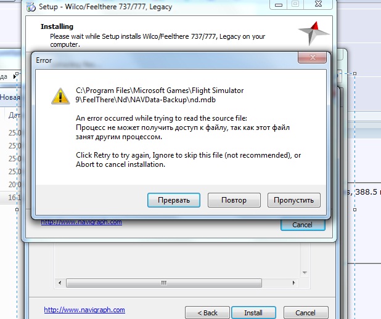Image resolution: width=381 pixels, height=319 pixels.
Task: Open the lower navigraph.com link
Action: coord(84,310)
